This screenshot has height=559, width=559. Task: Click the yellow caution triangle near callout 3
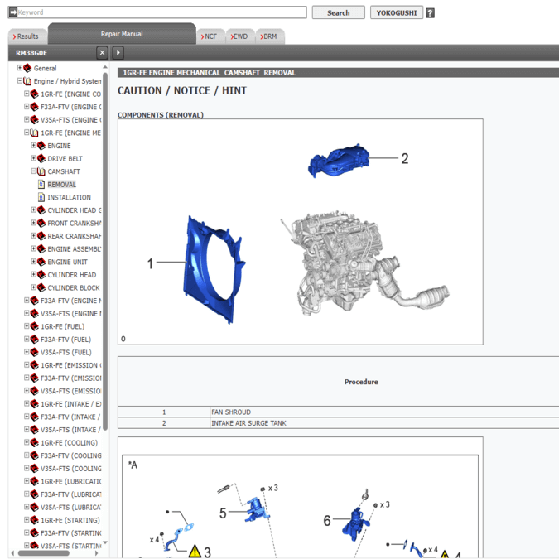(x=195, y=551)
